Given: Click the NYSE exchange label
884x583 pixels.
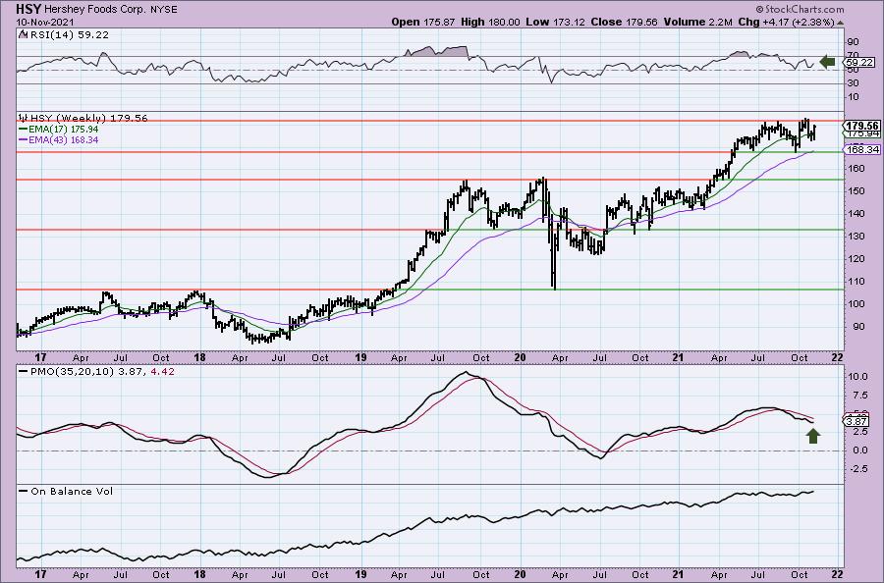Looking at the screenshot, I should coord(163,10).
